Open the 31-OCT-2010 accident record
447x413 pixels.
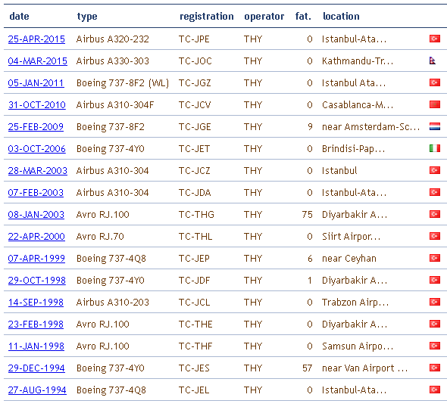coord(37,104)
